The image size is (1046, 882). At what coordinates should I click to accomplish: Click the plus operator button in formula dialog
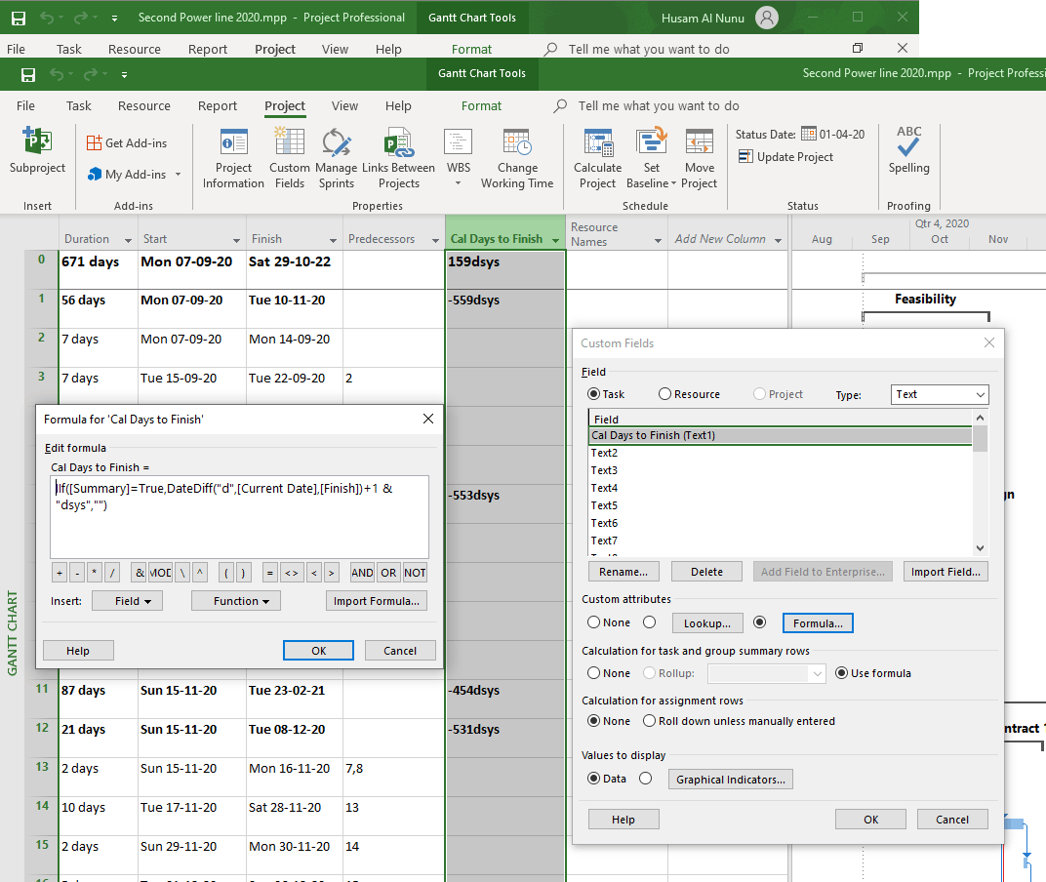point(60,573)
